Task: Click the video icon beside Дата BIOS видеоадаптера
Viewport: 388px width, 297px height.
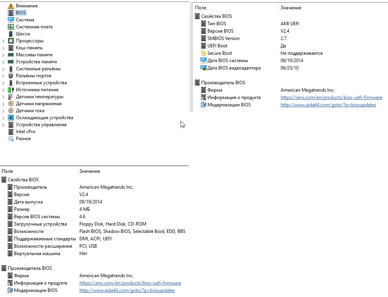Action: [203, 68]
